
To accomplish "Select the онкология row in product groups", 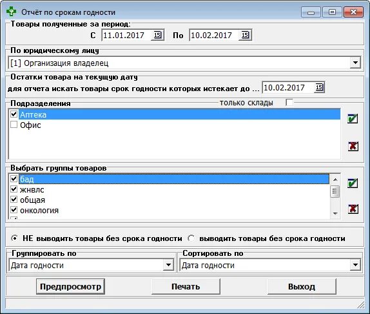I will 170,210.
